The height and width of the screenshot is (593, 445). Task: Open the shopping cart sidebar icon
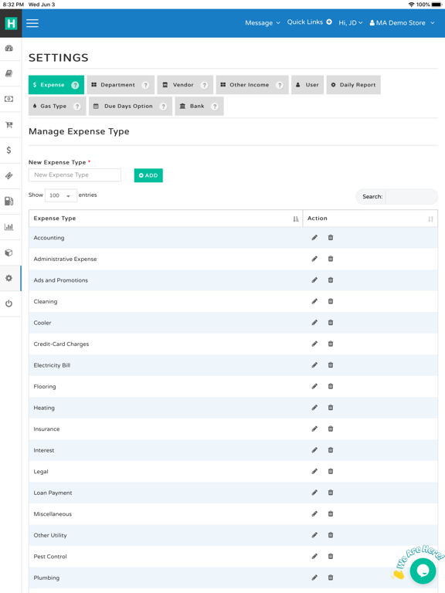(x=8, y=124)
